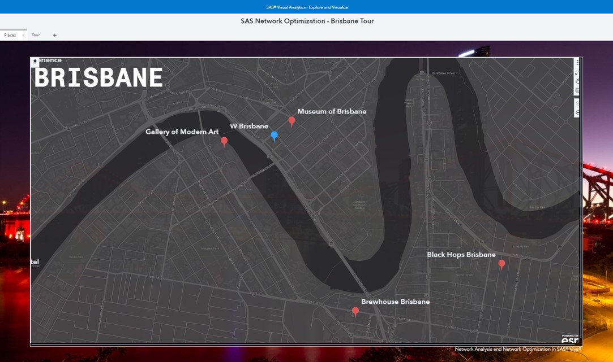Maximize the map with the arrow icon
Image resolution: width=613 pixels, height=362 pixels.
(x=577, y=73)
